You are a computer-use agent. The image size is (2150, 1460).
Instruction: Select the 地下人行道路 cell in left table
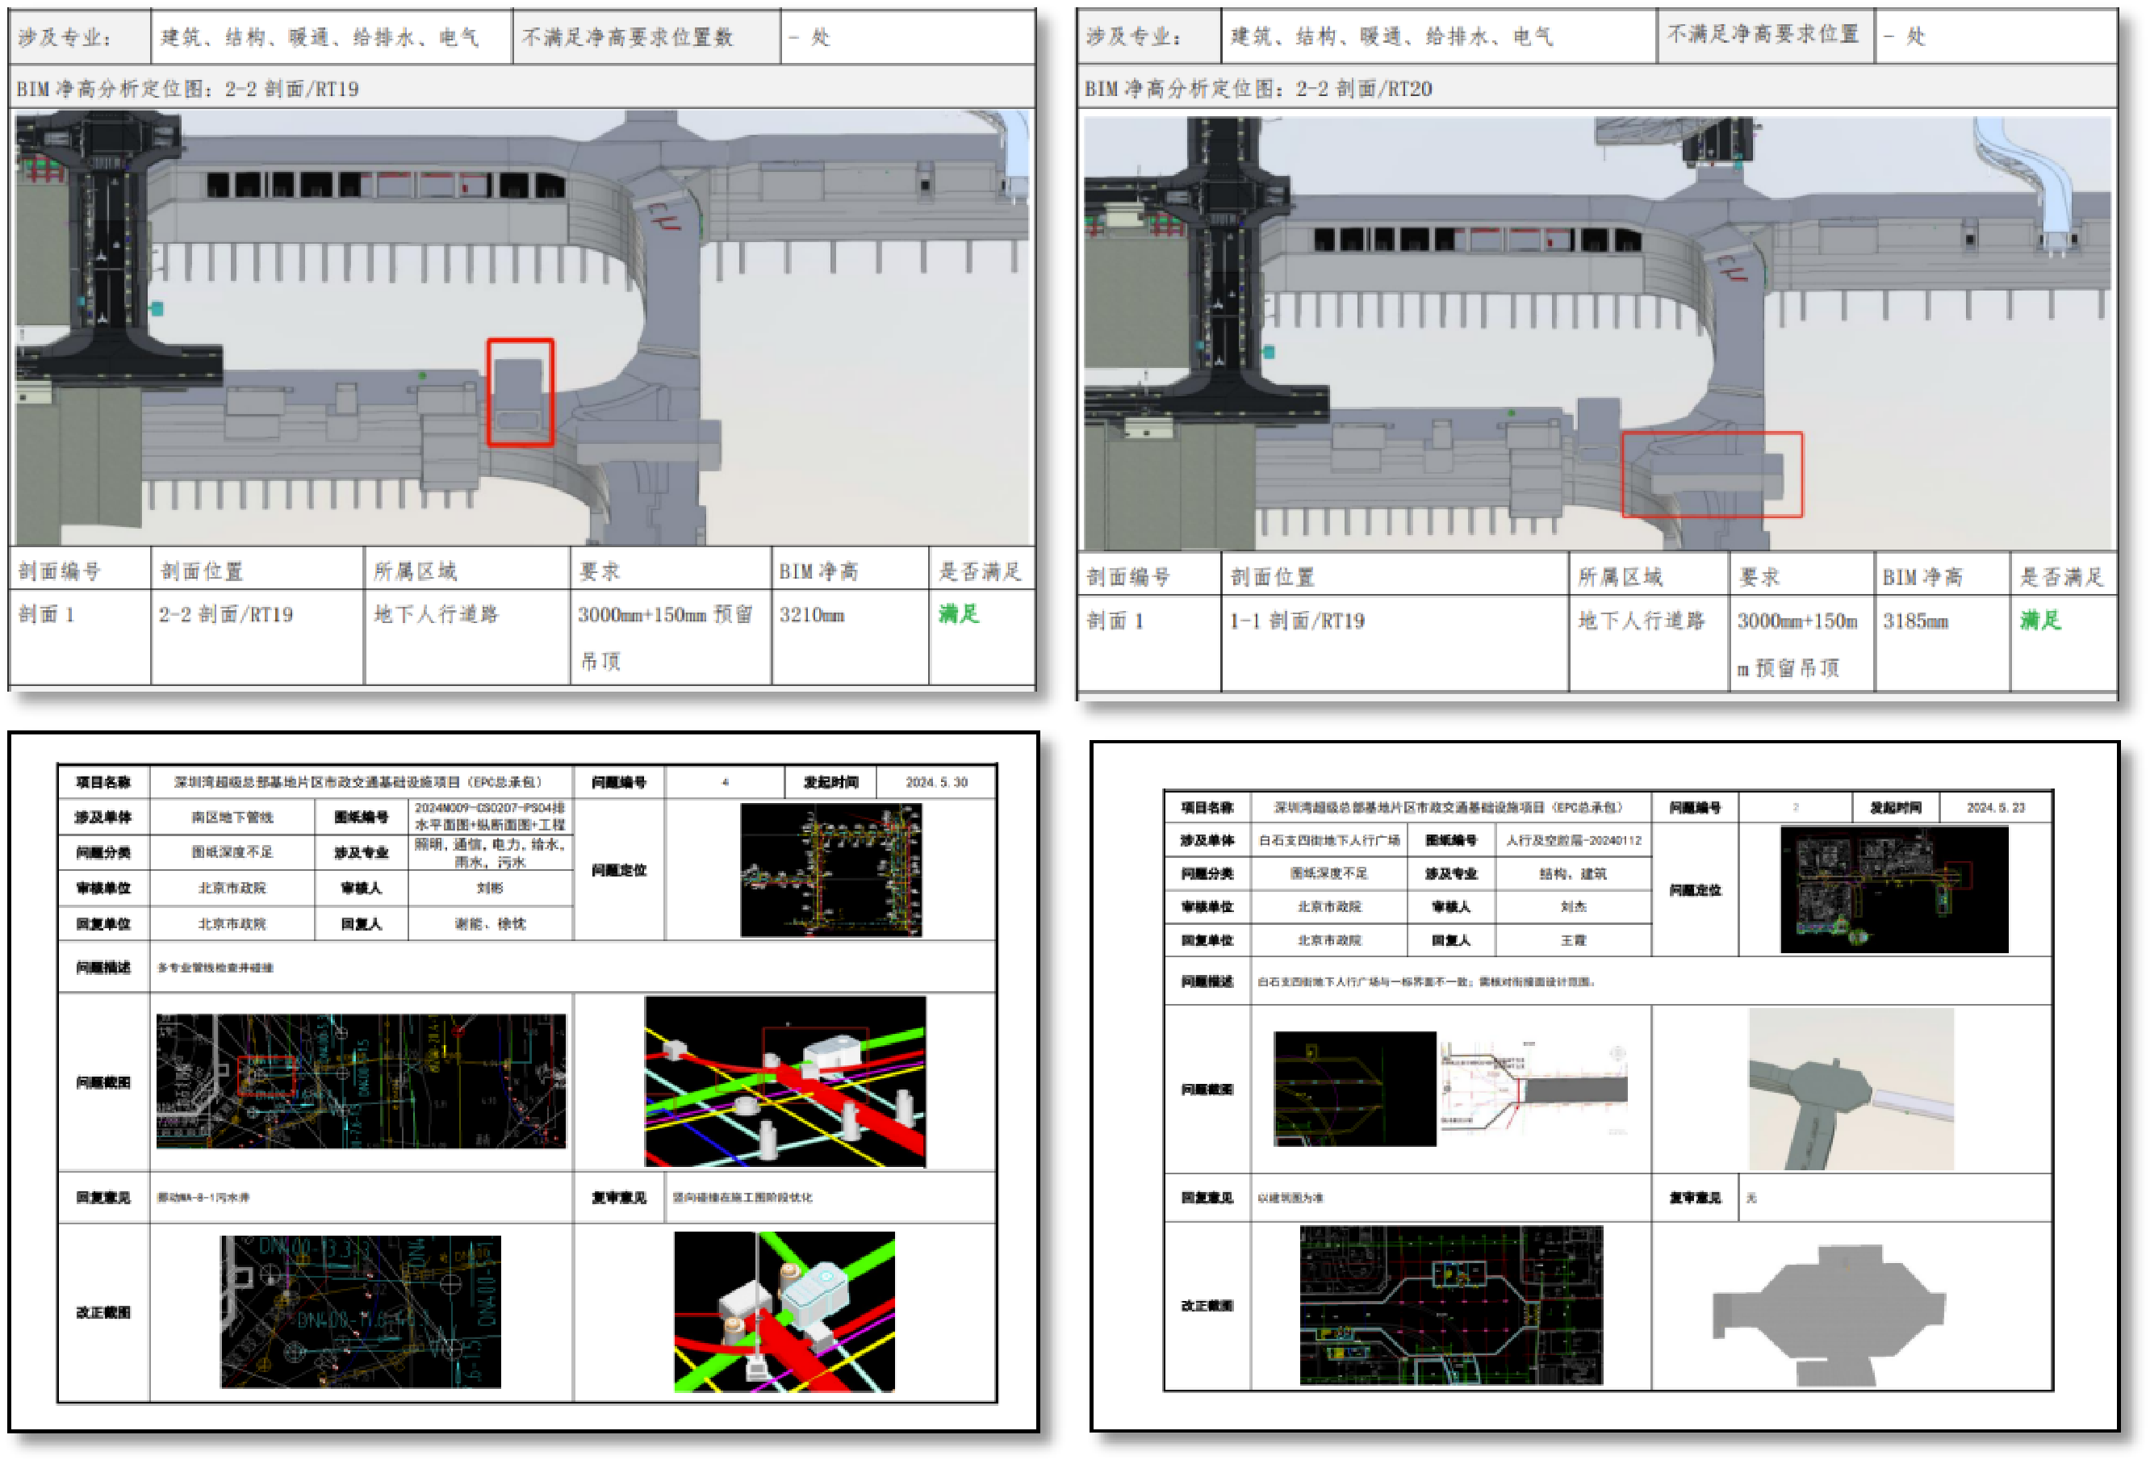pos(436,614)
